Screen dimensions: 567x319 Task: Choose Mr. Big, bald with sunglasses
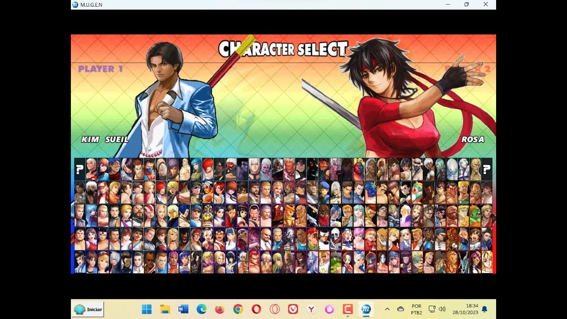click(266, 239)
